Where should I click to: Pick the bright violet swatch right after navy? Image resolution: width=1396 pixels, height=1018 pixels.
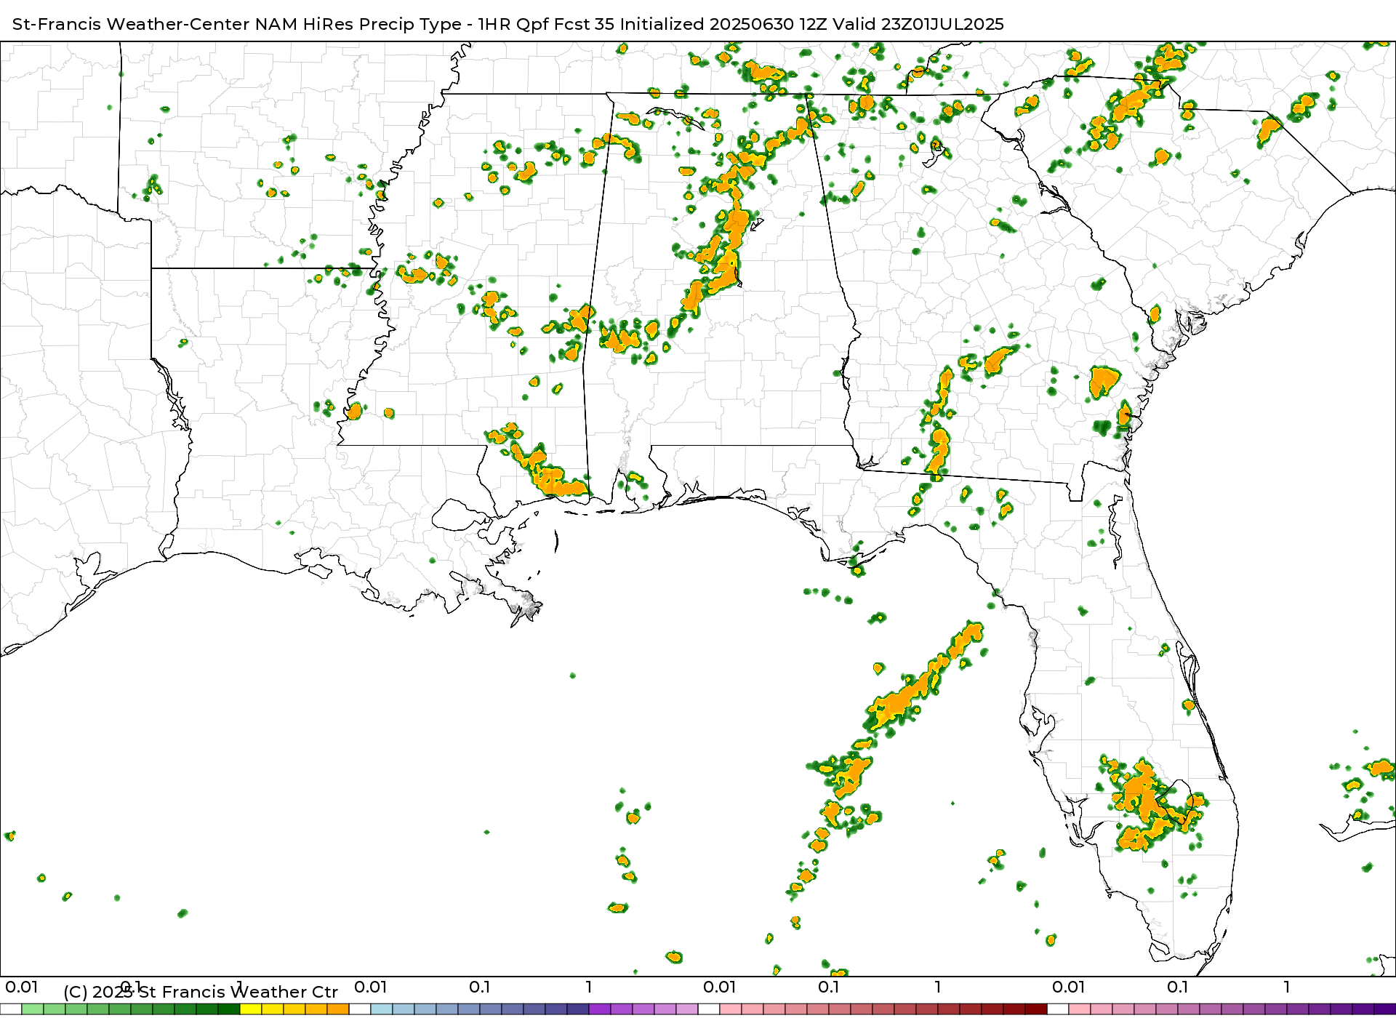point(600,1009)
